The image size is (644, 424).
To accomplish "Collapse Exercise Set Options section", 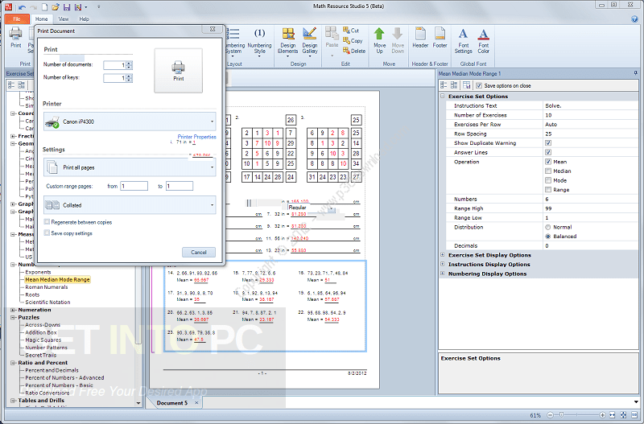I will point(442,96).
